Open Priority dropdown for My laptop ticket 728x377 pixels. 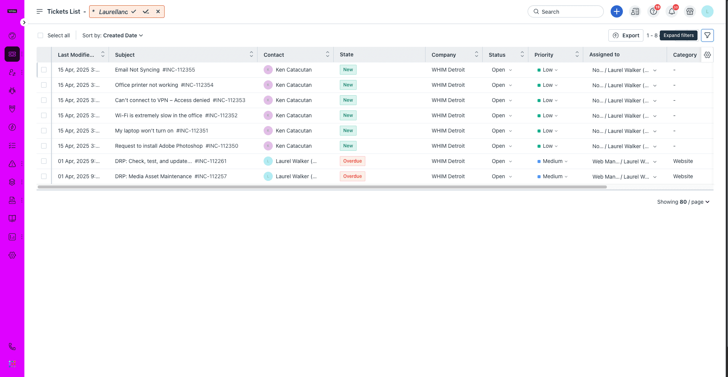547,131
